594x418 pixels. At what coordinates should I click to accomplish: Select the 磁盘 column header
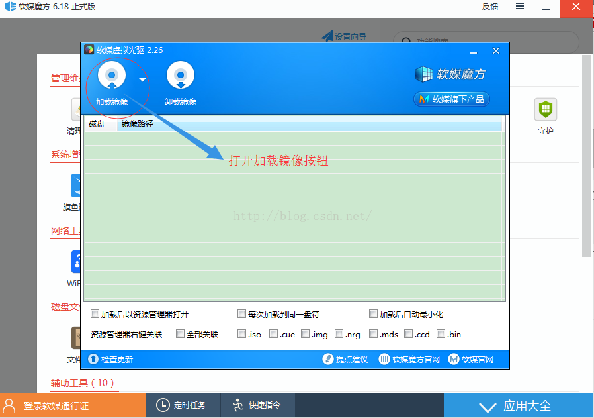[x=101, y=124]
